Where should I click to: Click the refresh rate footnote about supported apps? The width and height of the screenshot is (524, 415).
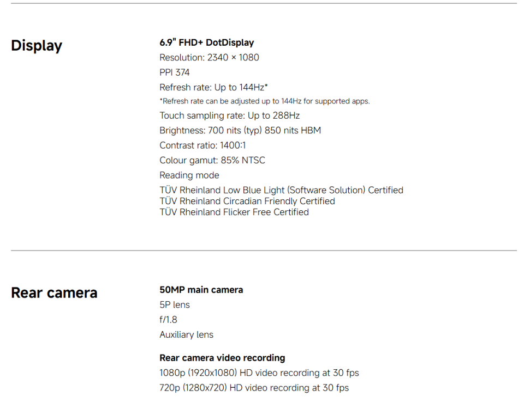[264, 101]
